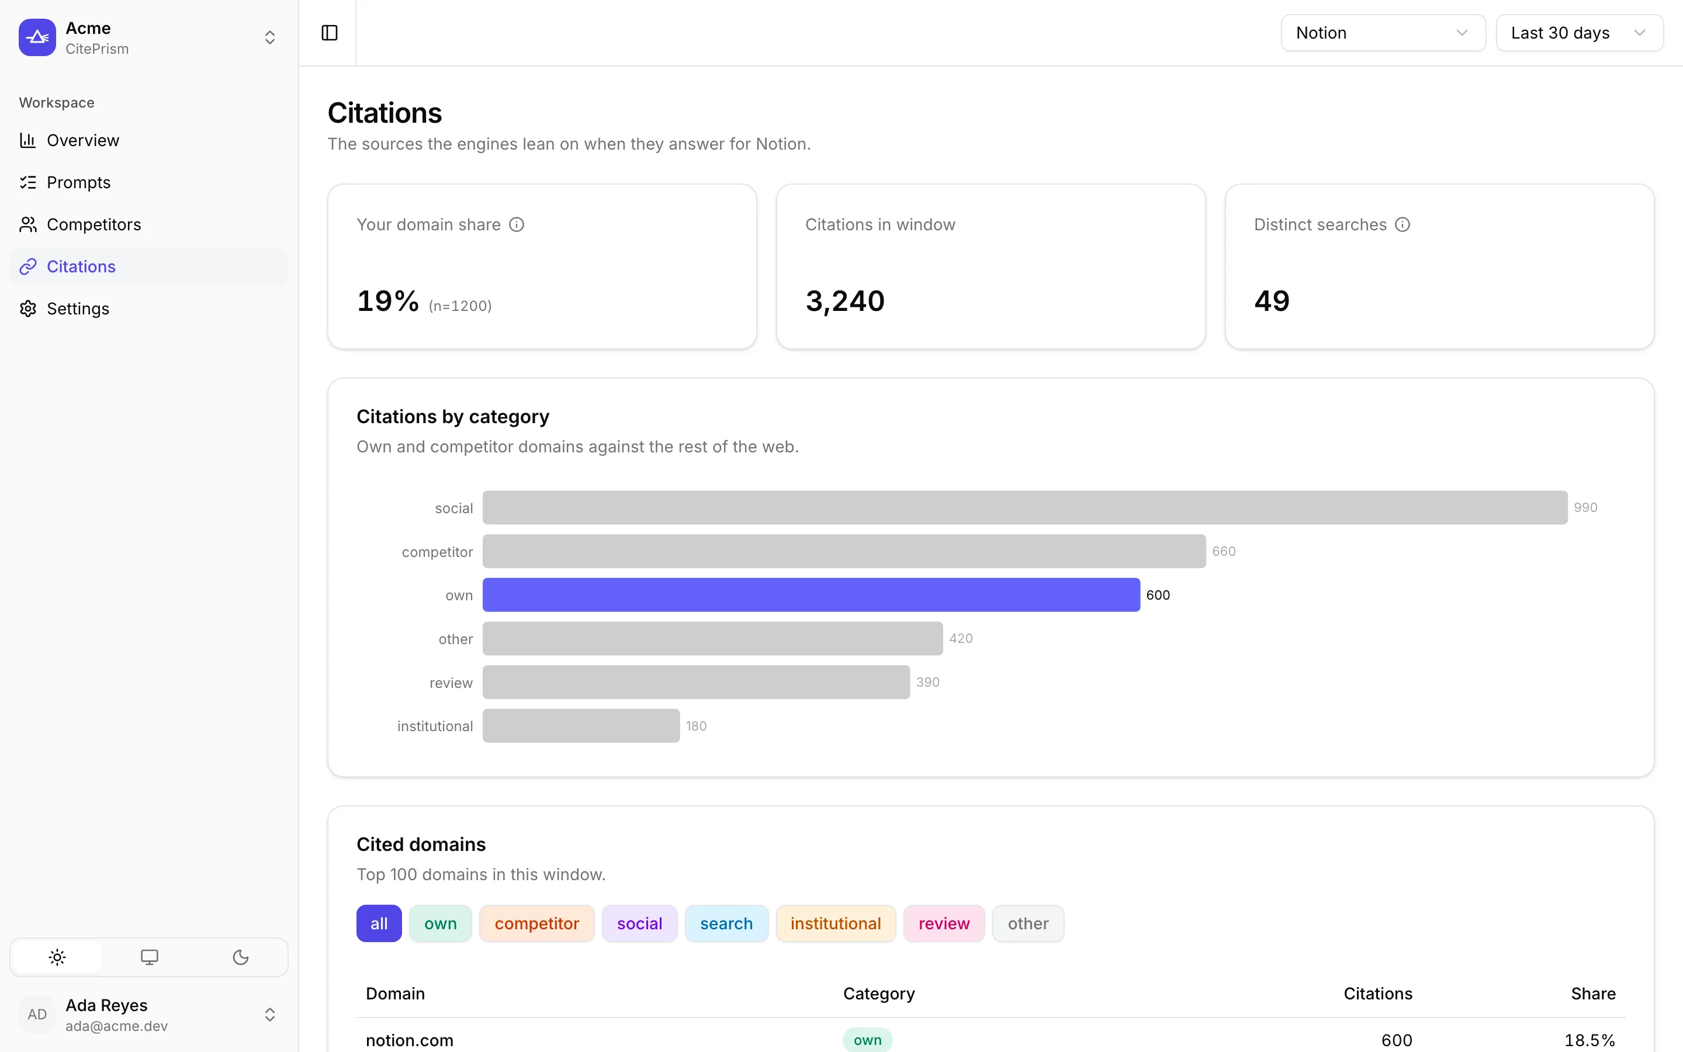The width and height of the screenshot is (1683, 1052).
Task: Click the review bar in category chart
Action: [696, 683]
